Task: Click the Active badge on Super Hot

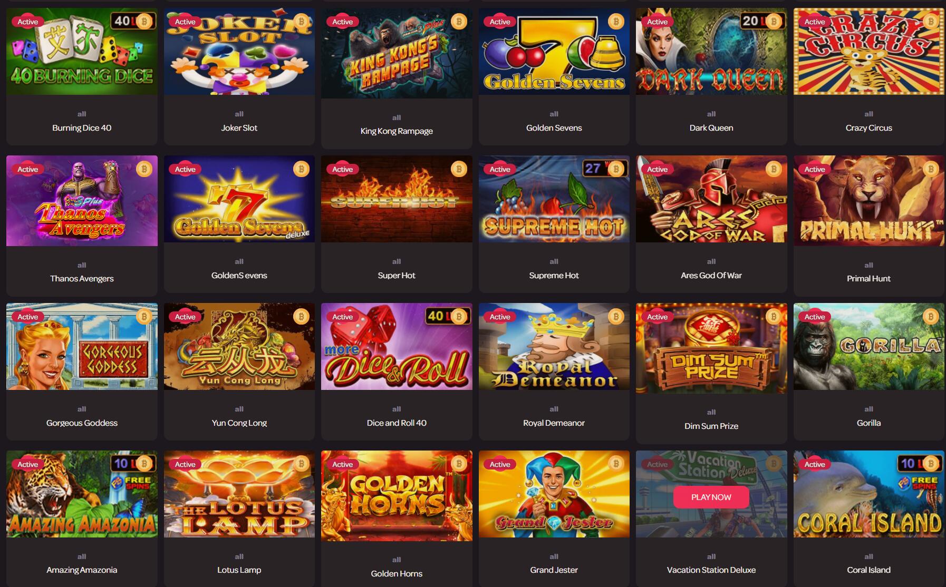Action: click(342, 169)
